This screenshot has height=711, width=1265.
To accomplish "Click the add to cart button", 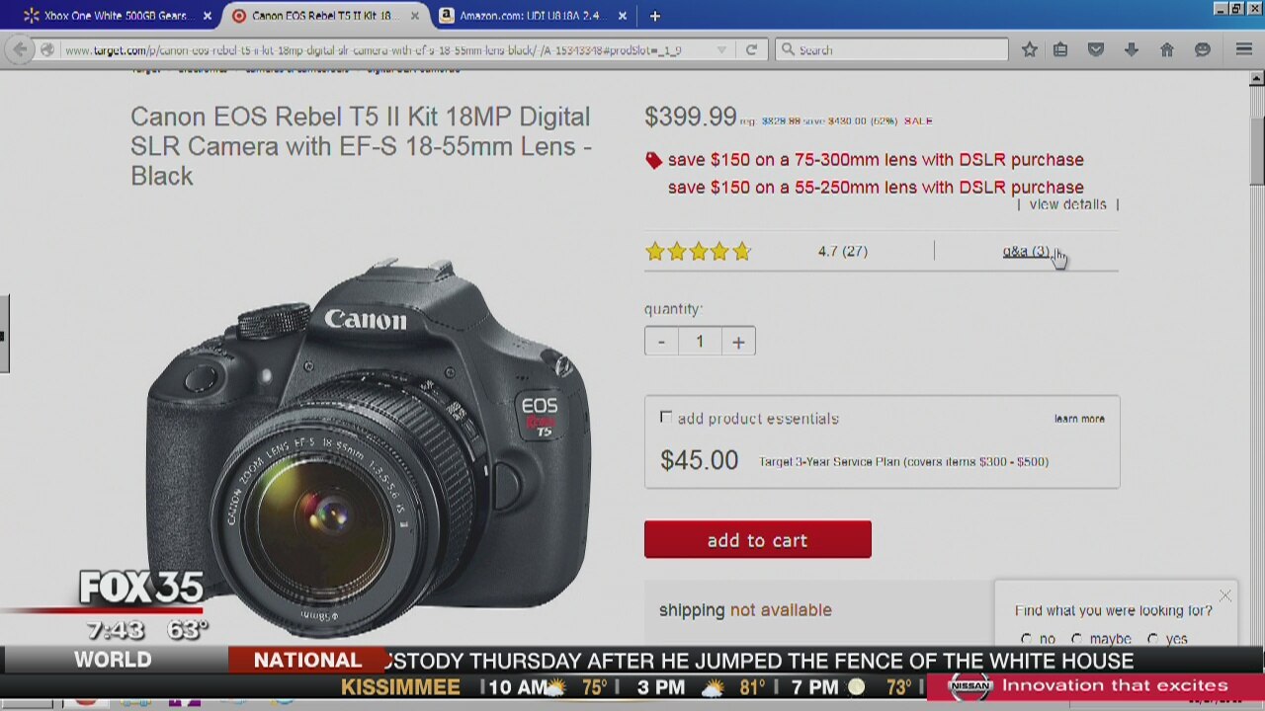I will [758, 540].
